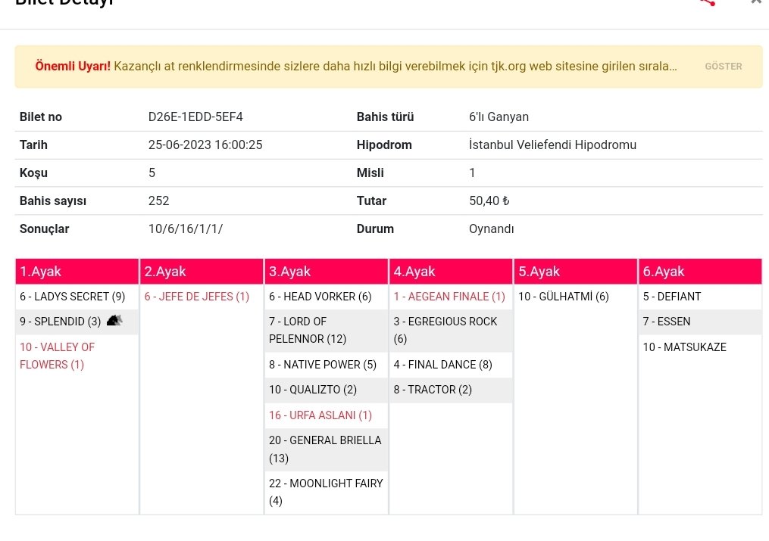Click İstanbul Veliefendi Hipodromu text
Screen dimensions: 769x541
(x=553, y=145)
